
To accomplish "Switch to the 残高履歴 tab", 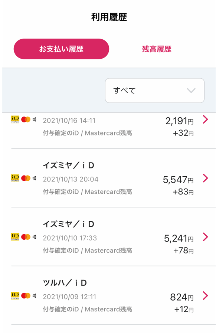I will (157, 49).
